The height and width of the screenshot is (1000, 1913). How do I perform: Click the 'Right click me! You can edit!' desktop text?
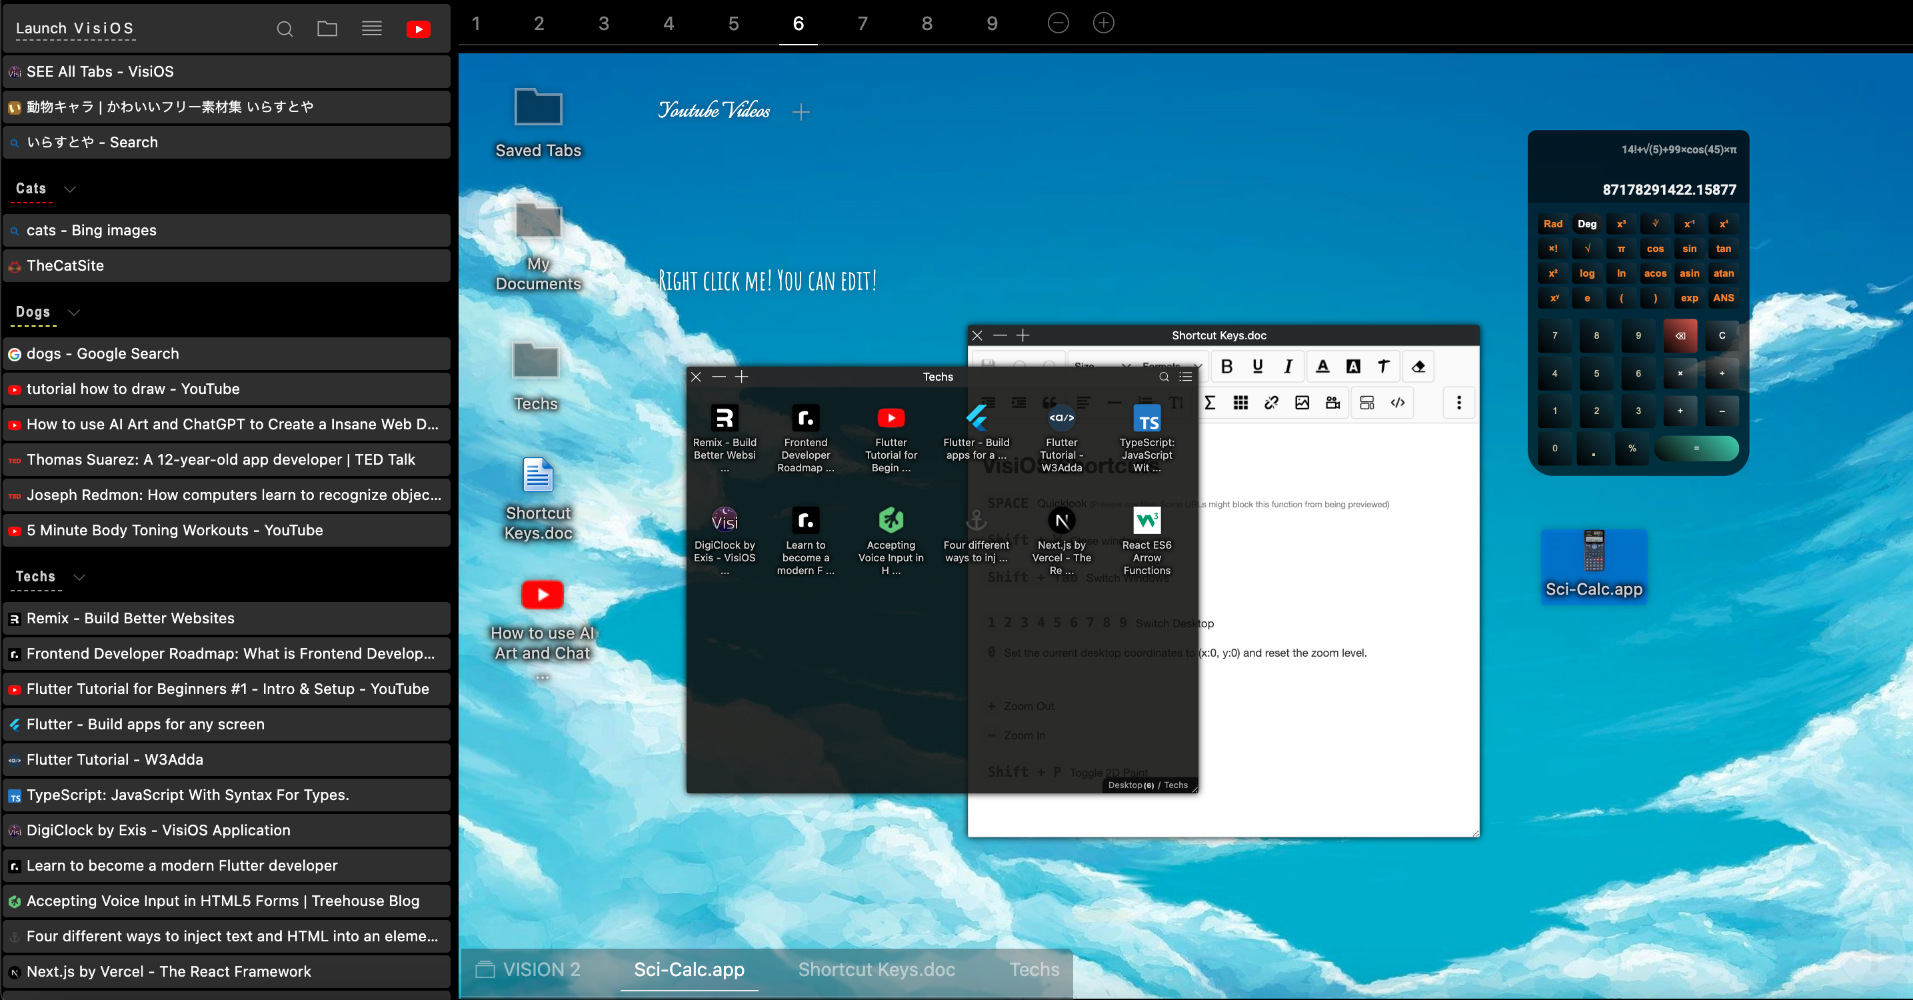click(x=767, y=281)
